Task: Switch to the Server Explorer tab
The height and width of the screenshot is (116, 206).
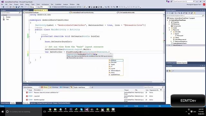Action: [5, 103]
